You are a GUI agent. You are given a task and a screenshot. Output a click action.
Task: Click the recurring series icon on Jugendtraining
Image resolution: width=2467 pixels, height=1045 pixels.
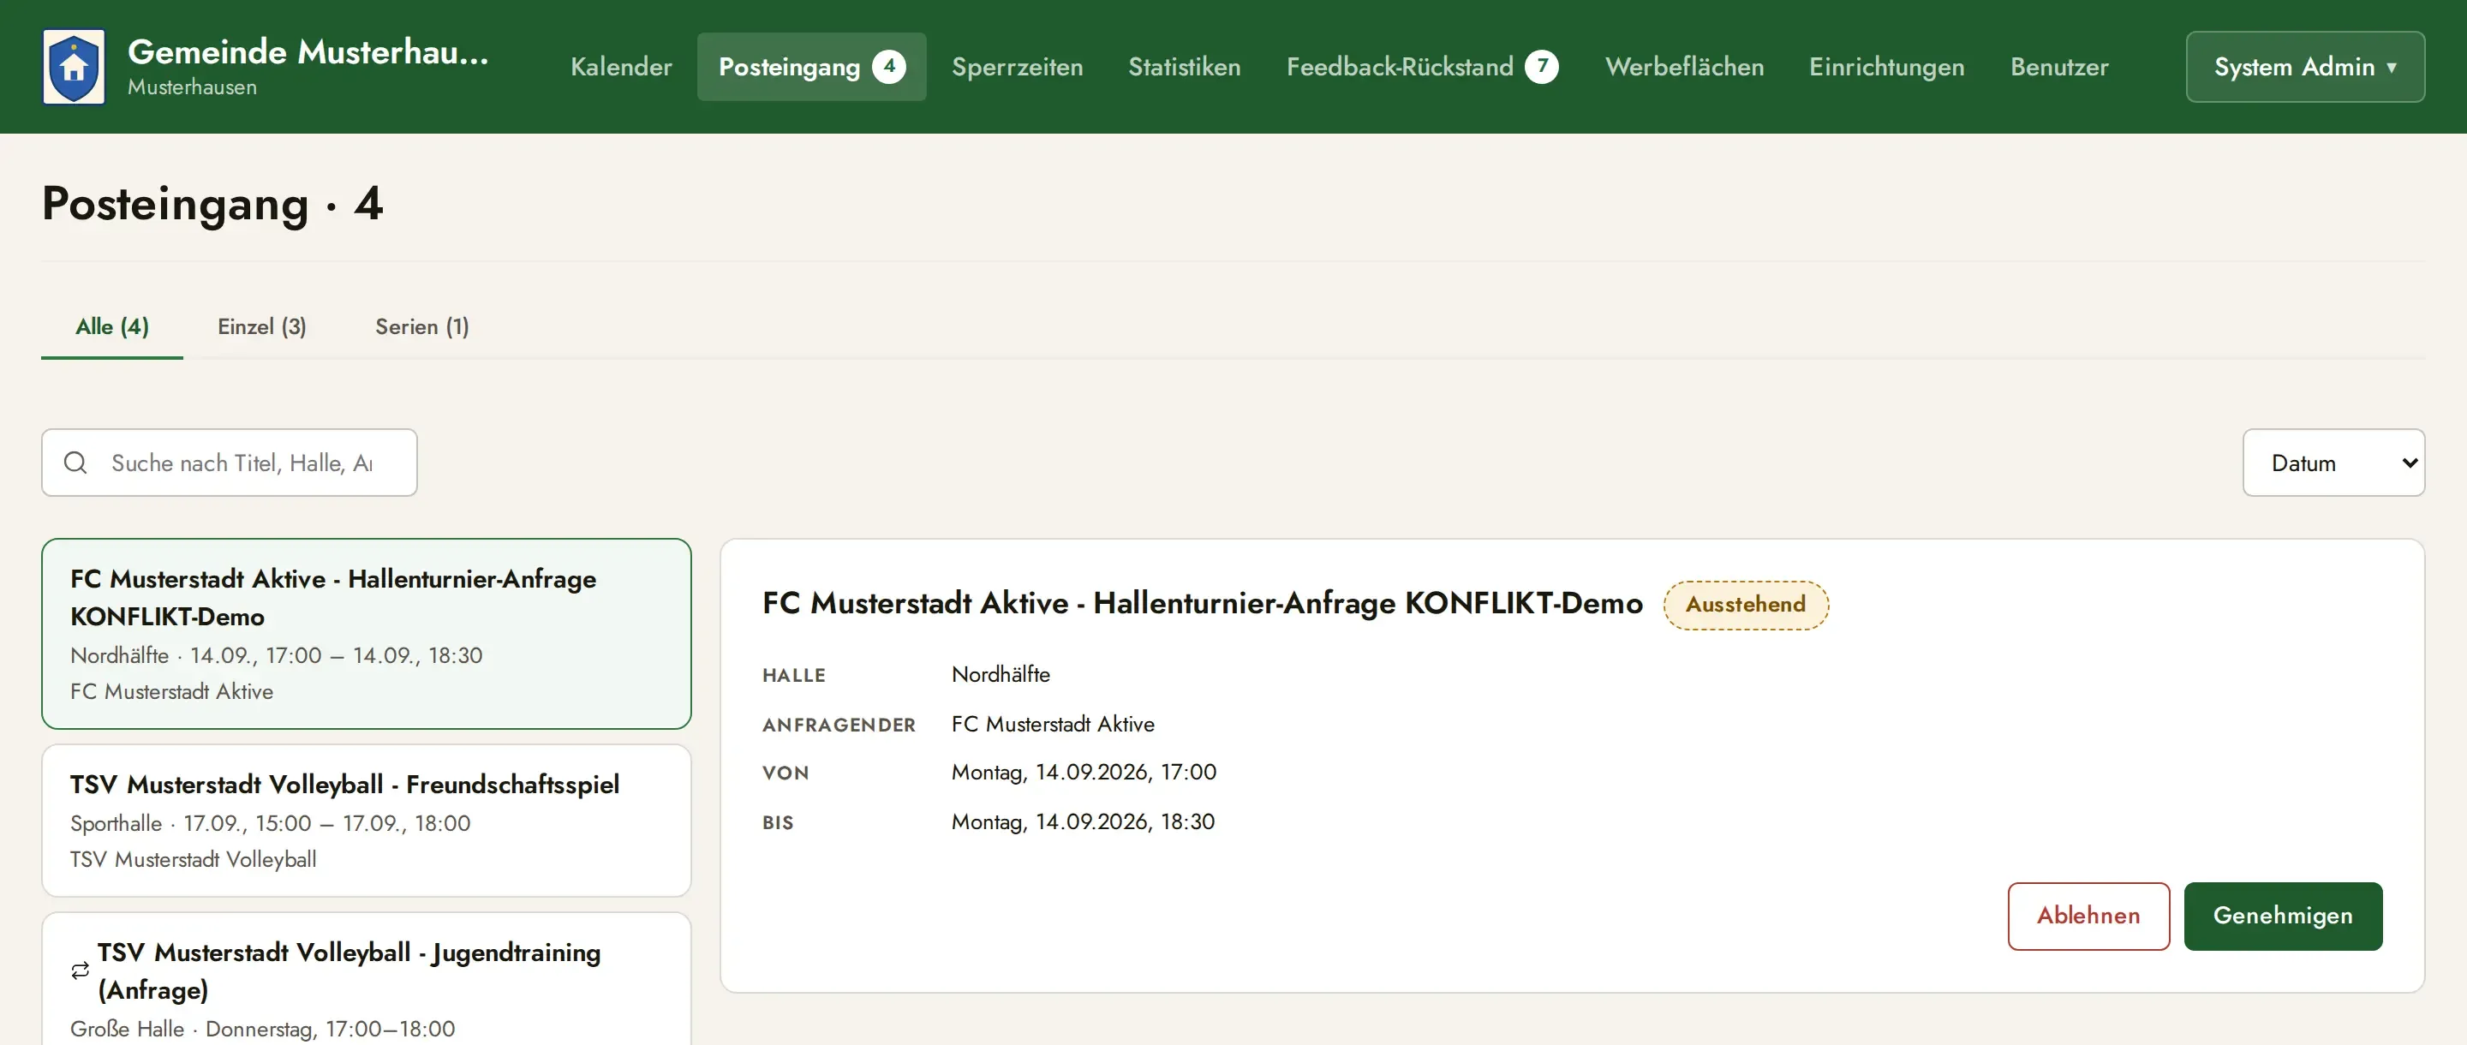tap(81, 970)
